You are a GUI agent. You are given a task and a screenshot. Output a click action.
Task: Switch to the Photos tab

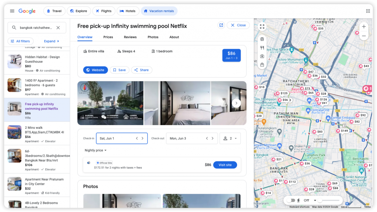tap(153, 37)
